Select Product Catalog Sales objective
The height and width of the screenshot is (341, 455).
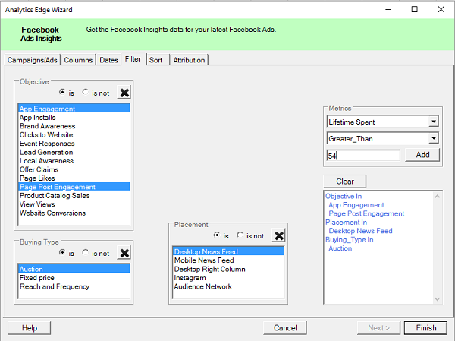(x=74, y=196)
